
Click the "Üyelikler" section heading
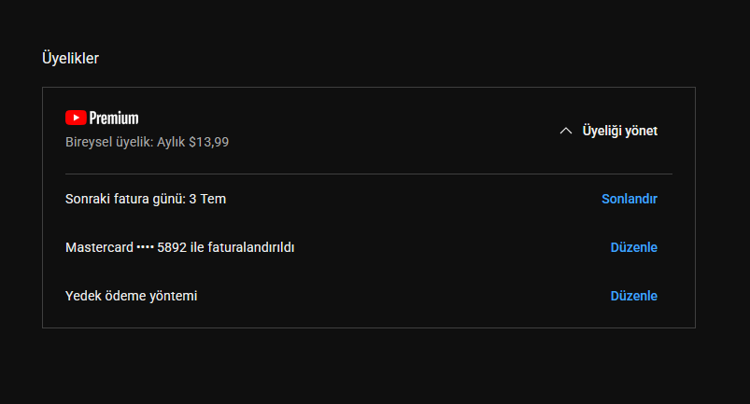70,58
